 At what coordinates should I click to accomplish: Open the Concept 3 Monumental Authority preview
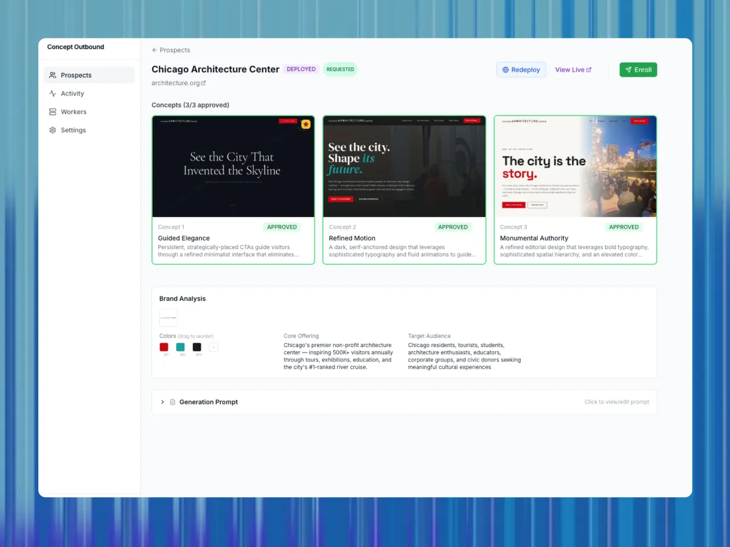(x=575, y=167)
